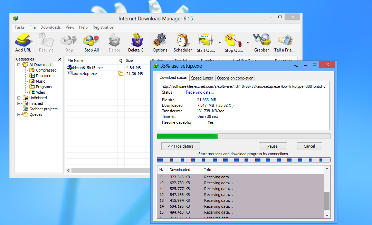
Task: Click the Tell a Friend icon
Action: pos(284,41)
